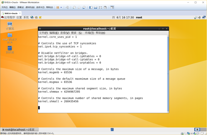Open the 回收站 trash desktop icon
Viewport: 207px width, 135px height.
[x=10, y=50]
